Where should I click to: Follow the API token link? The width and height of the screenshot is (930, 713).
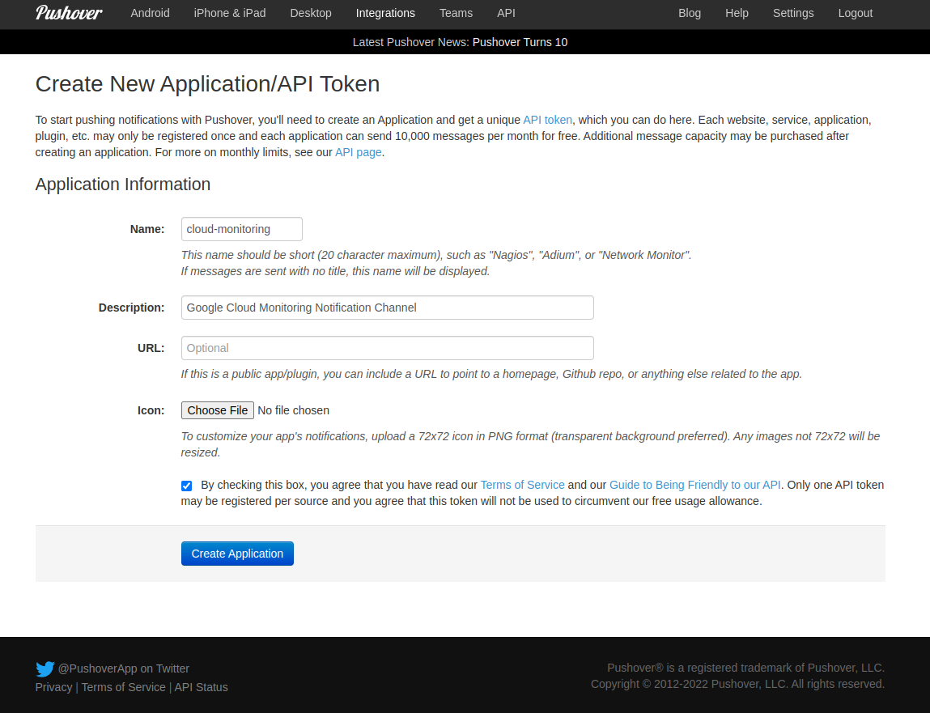[547, 120]
